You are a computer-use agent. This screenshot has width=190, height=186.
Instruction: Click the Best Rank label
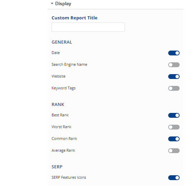pos(60,115)
